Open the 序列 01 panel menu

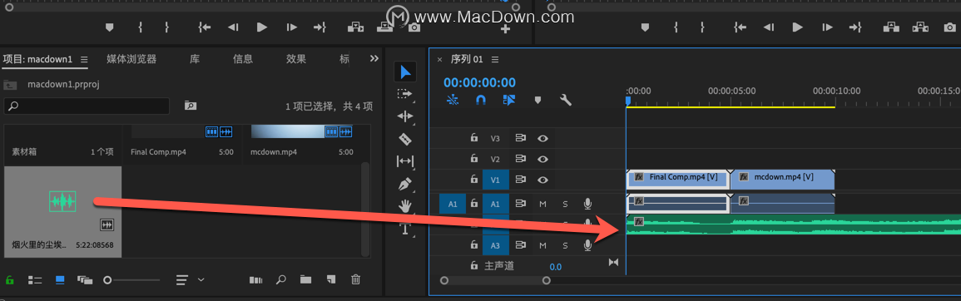pos(494,60)
